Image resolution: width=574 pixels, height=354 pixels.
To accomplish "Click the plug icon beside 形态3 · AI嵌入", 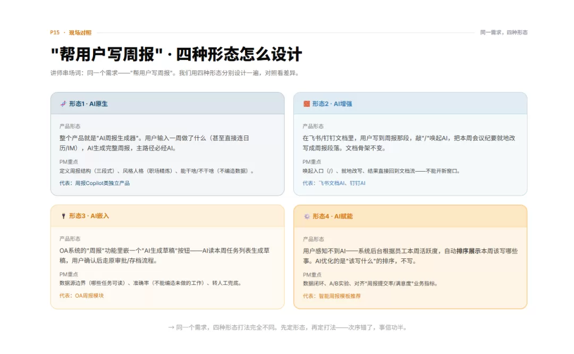I will click(x=63, y=216).
